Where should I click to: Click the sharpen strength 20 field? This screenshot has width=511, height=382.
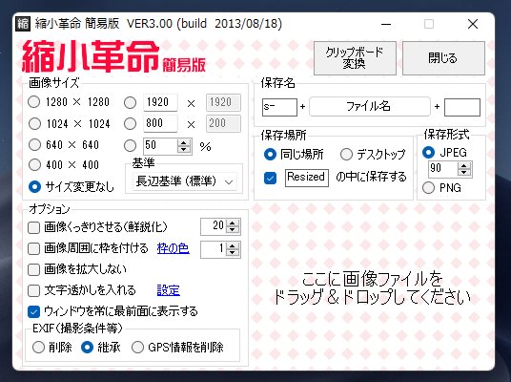click(215, 226)
